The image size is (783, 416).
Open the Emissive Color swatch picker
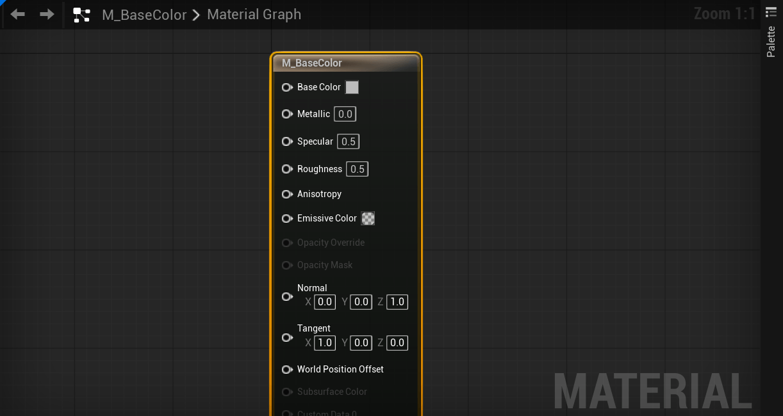[x=368, y=218]
